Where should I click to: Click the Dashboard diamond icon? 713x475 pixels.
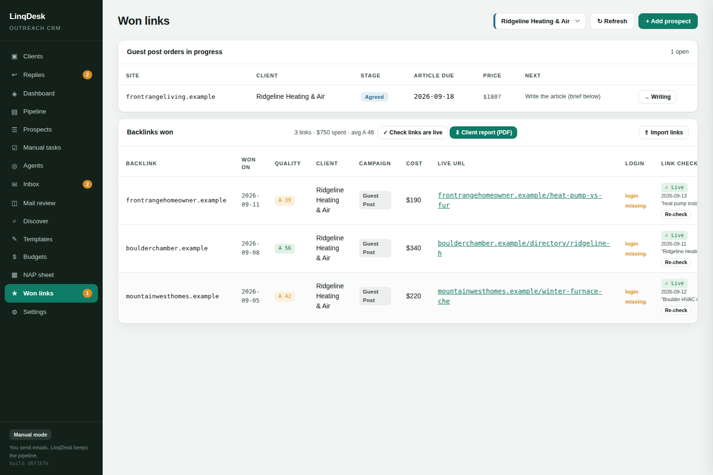click(14, 94)
